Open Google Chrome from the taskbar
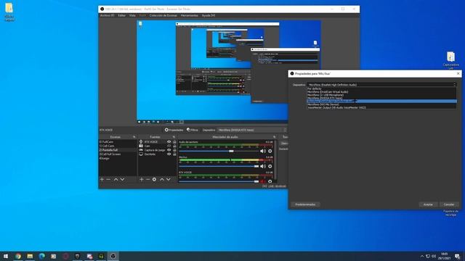Viewport: 465px width, 261px height. click(18, 256)
